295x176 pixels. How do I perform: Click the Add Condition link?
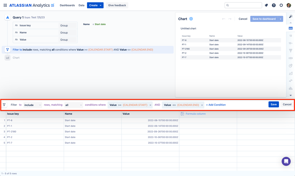pos(216,105)
